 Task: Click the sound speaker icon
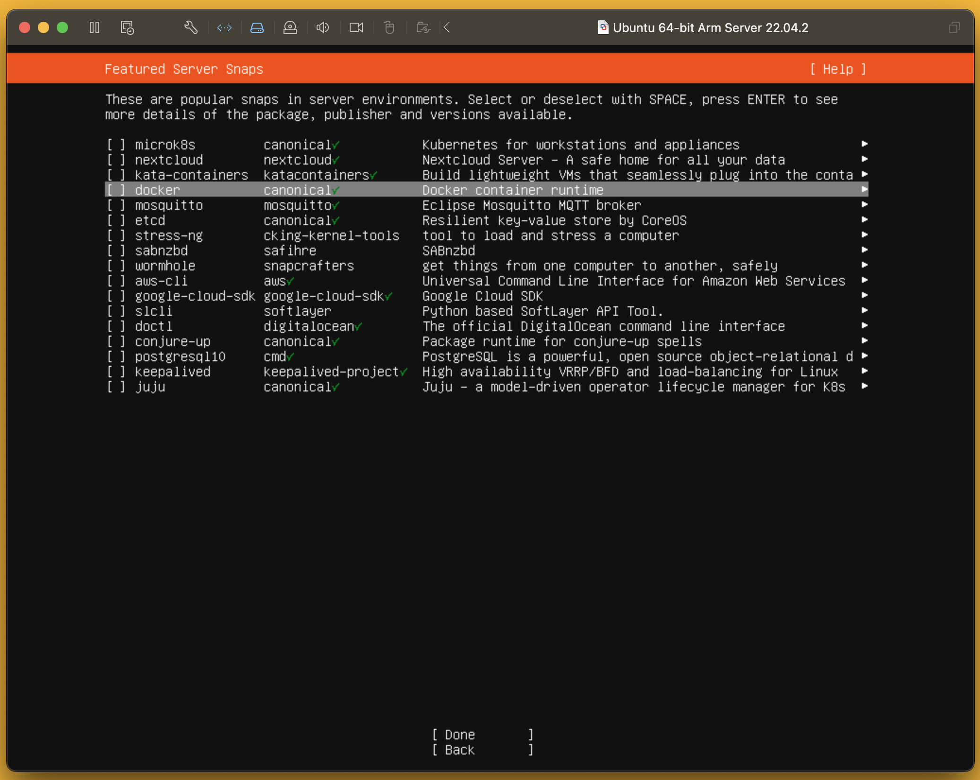point(323,28)
